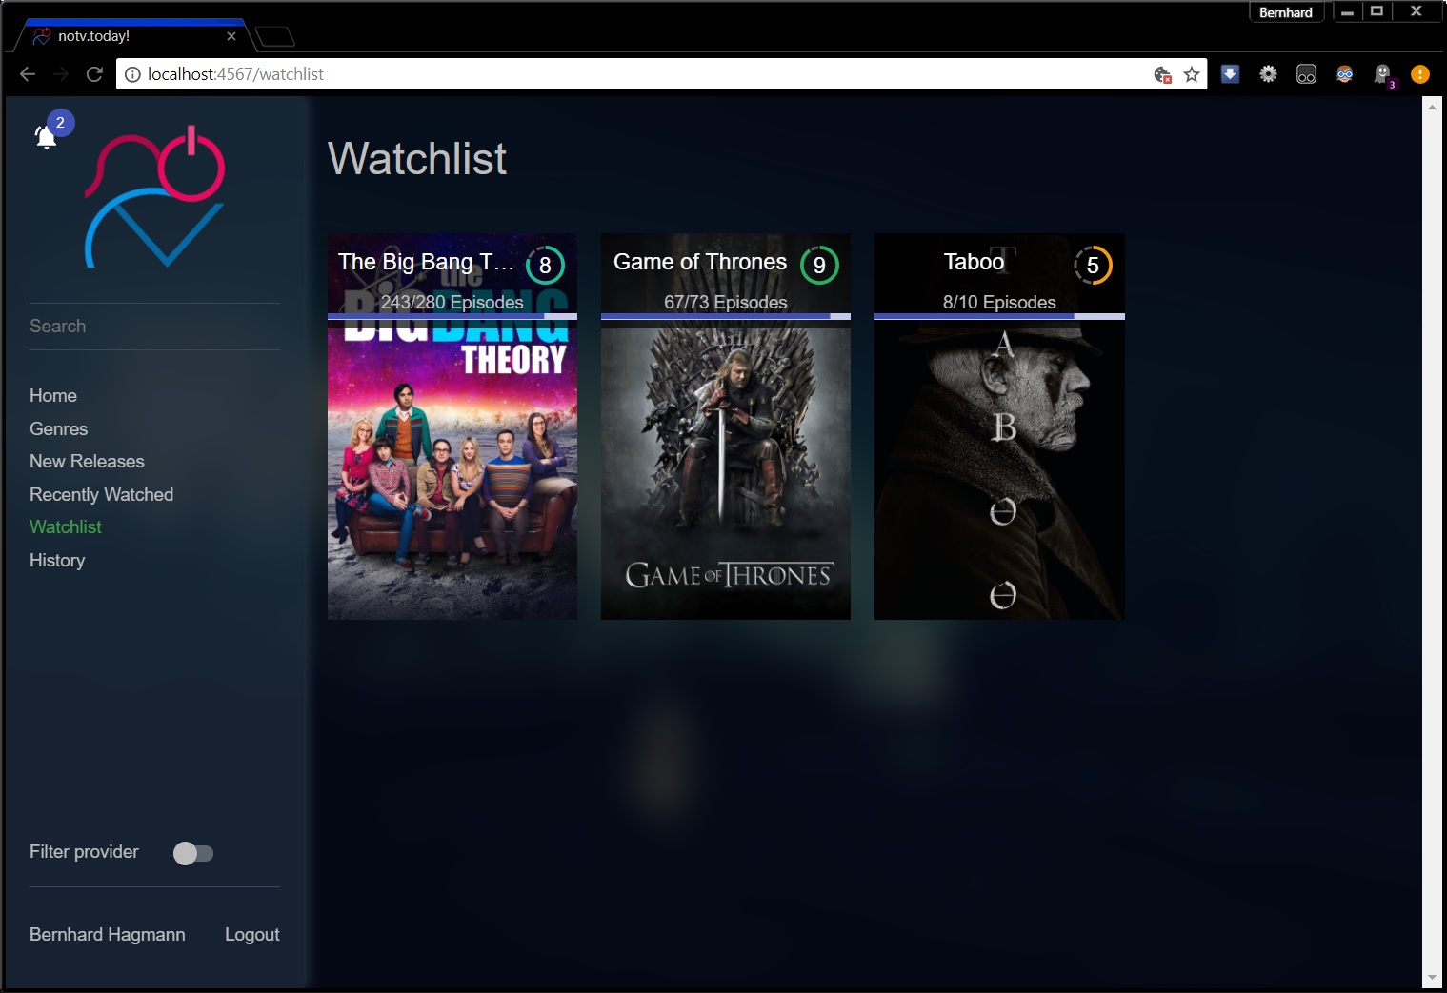Open Recently Watched list
This screenshot has height=993, width=1447.
tap(101, 494)
